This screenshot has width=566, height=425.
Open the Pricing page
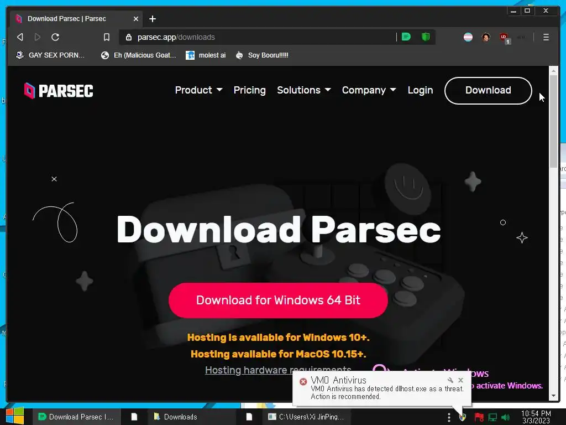[249, 90]
